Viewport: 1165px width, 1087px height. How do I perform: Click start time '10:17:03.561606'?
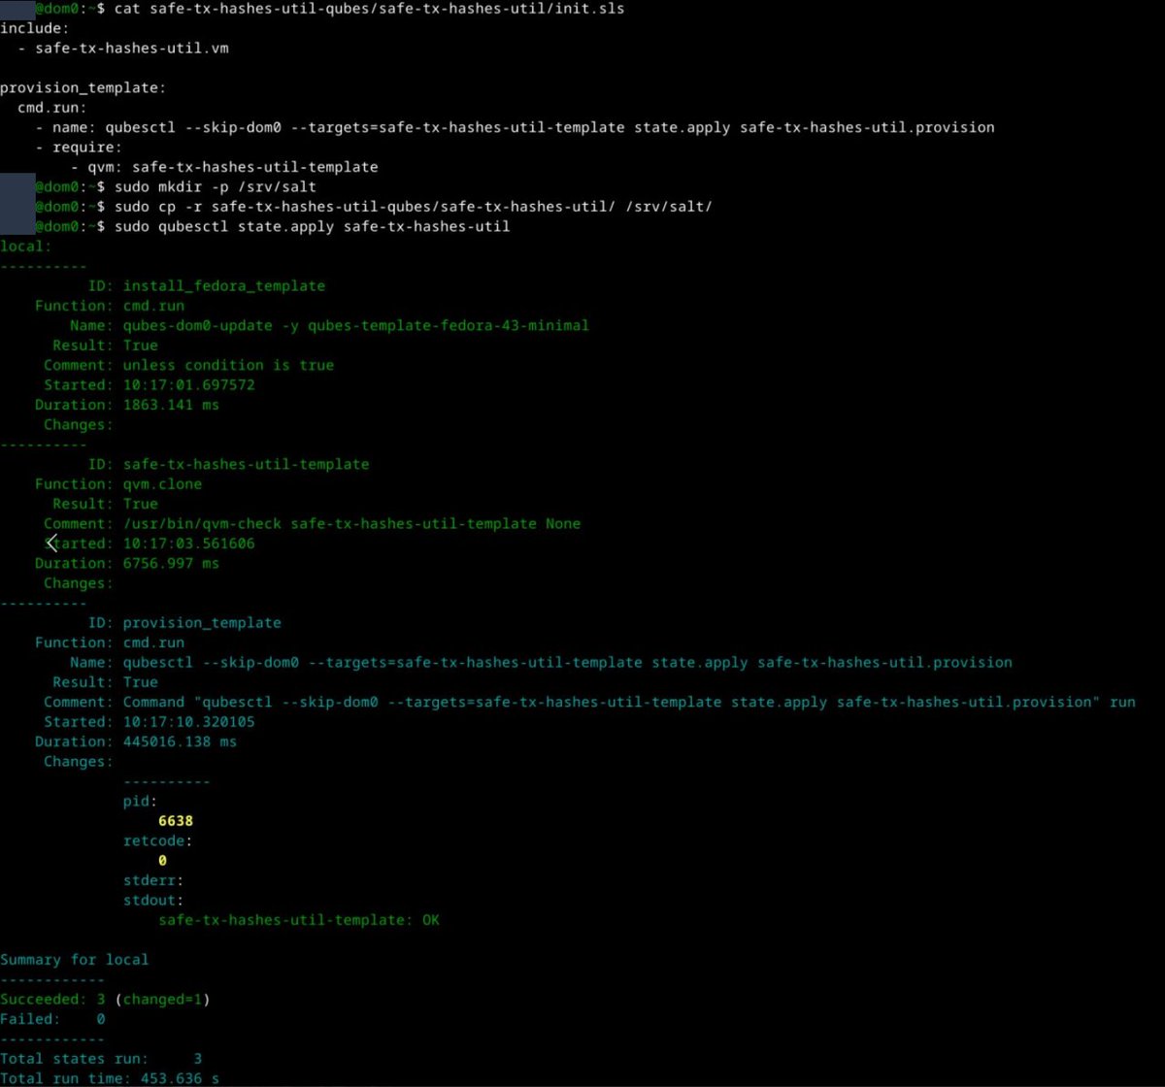[x=189, y=543]
